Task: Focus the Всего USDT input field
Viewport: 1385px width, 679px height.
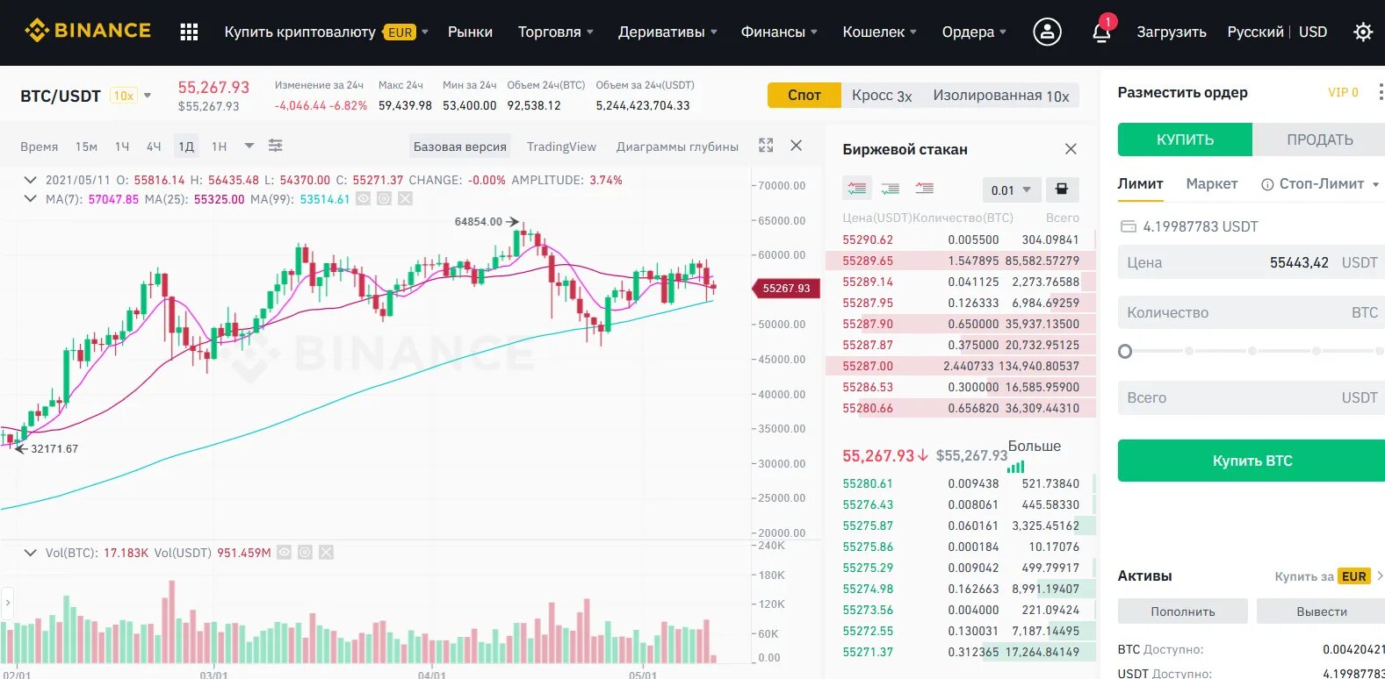Action: click(x=1252, y=397)
